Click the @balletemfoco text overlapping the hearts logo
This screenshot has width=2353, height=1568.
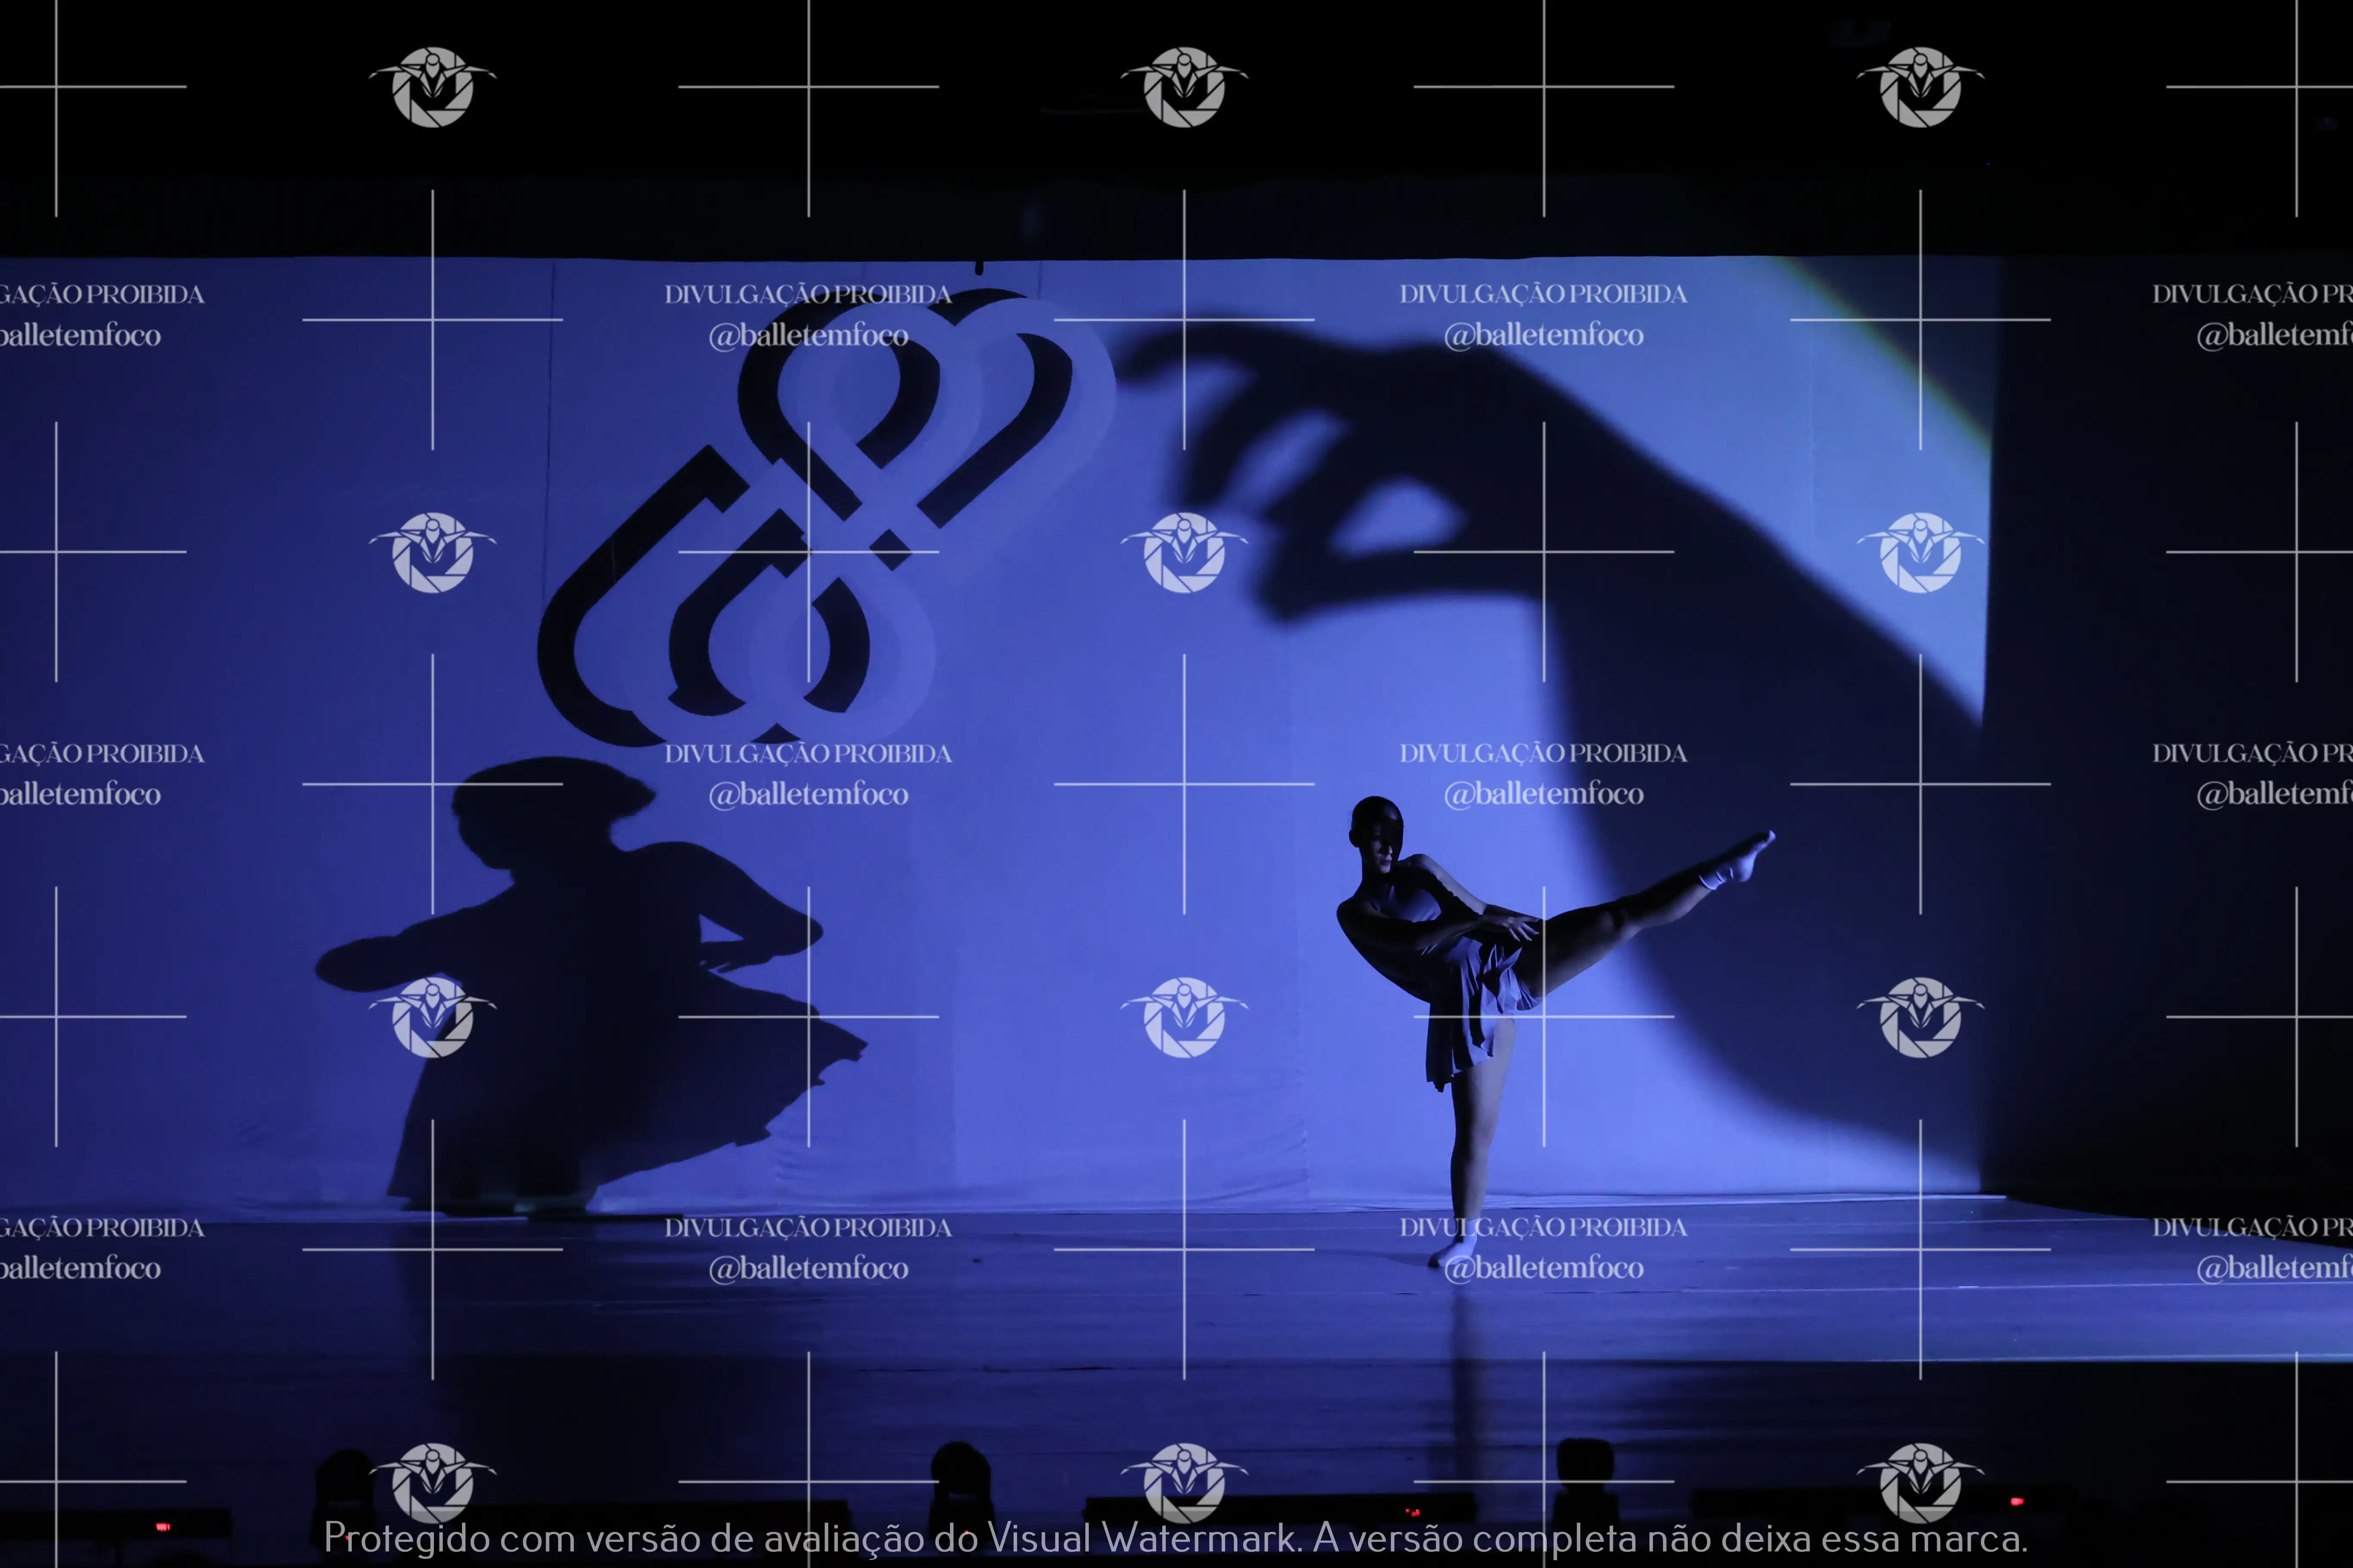point(808,335)
